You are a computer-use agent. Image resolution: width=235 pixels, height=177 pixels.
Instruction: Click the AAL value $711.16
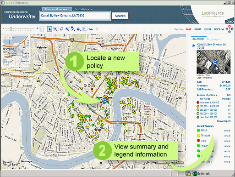click(226, 82)
